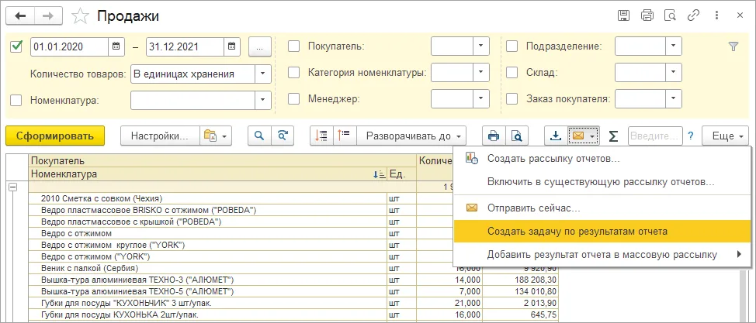Open the Менеджер field dropdown arrow
756x323 pixels.
pos(480,99)
